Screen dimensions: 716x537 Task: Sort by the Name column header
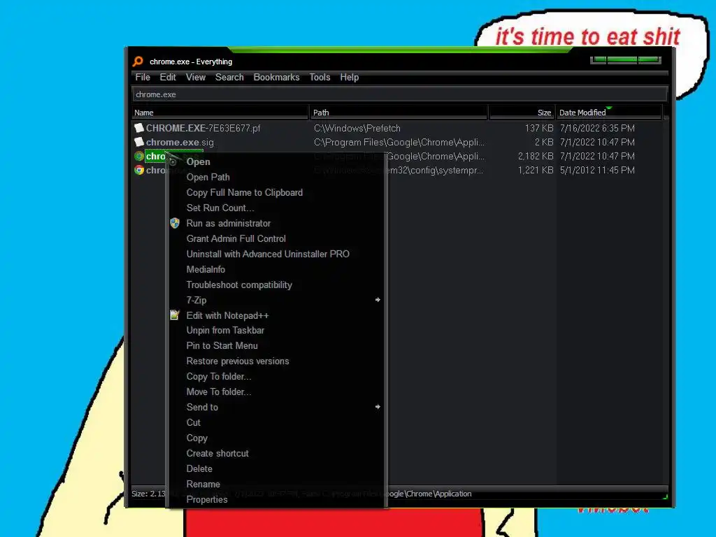[220, 113]
